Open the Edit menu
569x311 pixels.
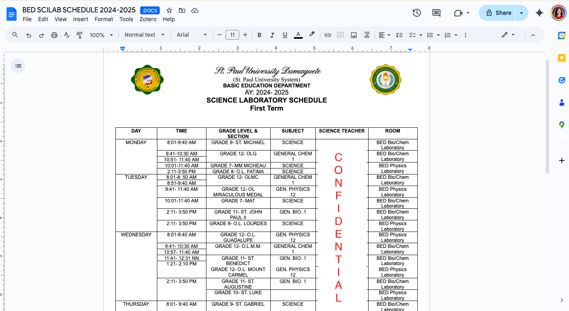(43, 19)
